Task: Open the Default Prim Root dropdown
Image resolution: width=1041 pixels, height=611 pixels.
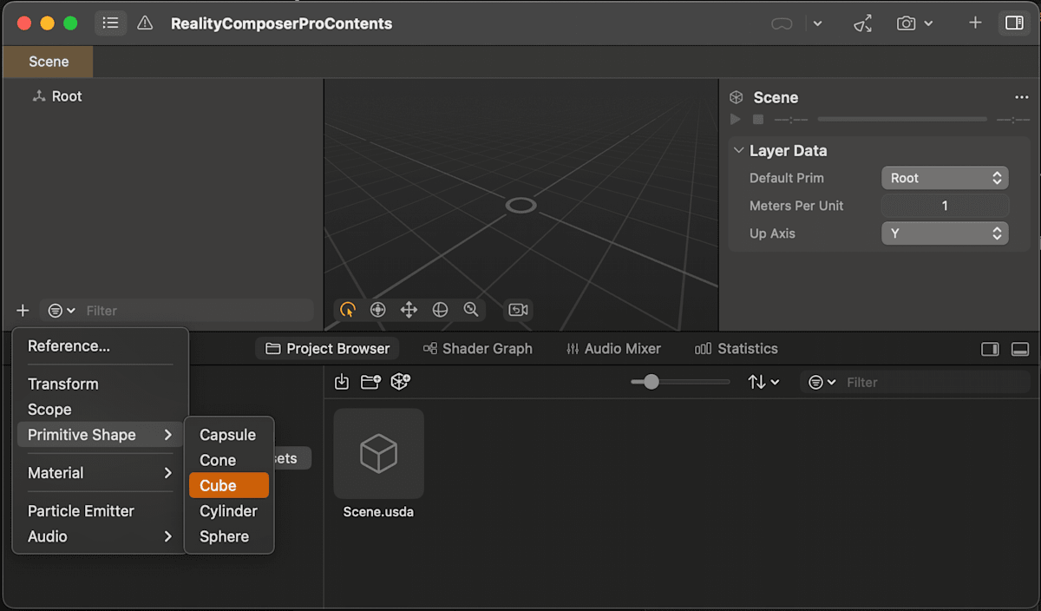Action: point(945,178)
